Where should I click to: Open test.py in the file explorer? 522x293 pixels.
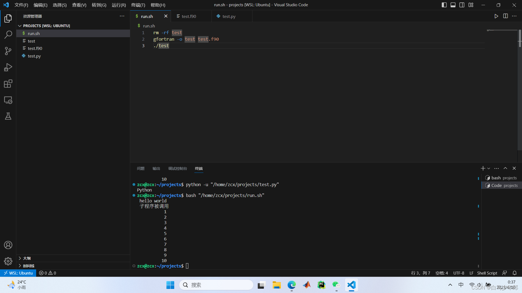tap(34, 56)
